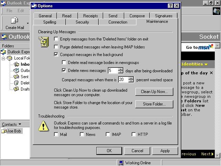This screenshot has width=221, height=166.
Task: Click the Working Online computer icon in status bar
Action: tap(121, 163)
